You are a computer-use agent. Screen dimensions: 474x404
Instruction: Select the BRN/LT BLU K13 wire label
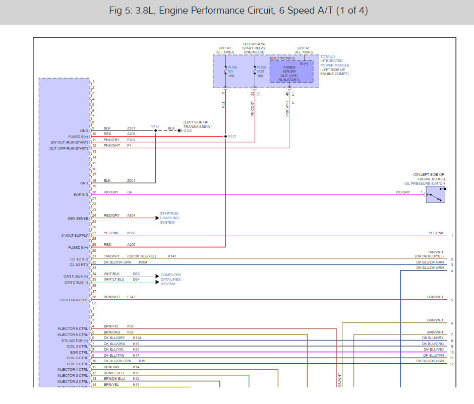122,373
